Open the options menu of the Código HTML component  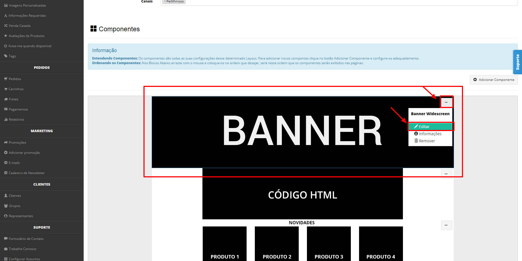446,174
